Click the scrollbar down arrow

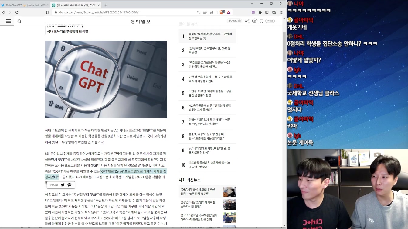click(x=284, y=226)
